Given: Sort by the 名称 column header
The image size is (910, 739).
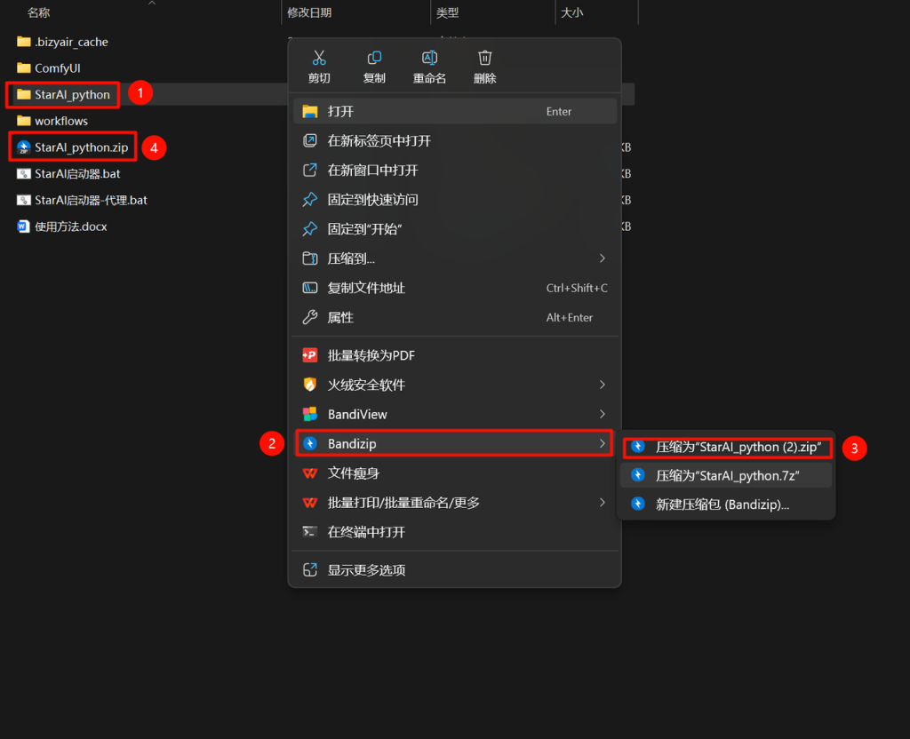Looking at the screenshot, I should 38,12.
